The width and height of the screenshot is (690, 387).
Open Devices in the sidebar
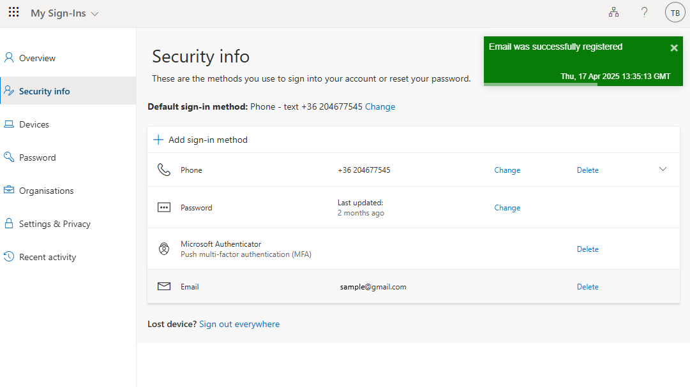tap(34, 124)
